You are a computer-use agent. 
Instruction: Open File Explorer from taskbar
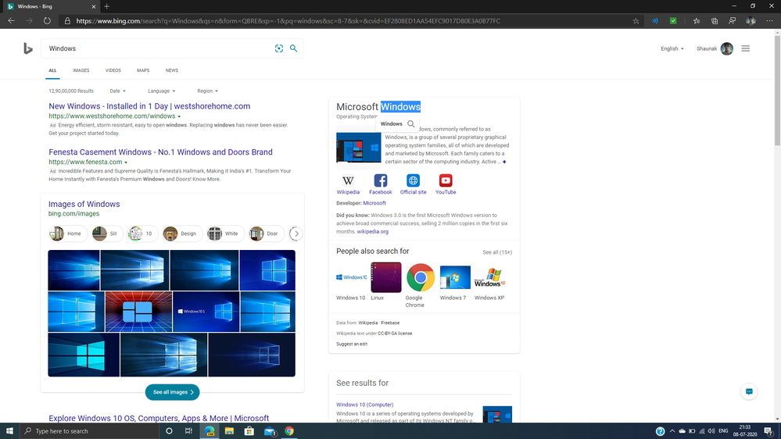[229, 431]
